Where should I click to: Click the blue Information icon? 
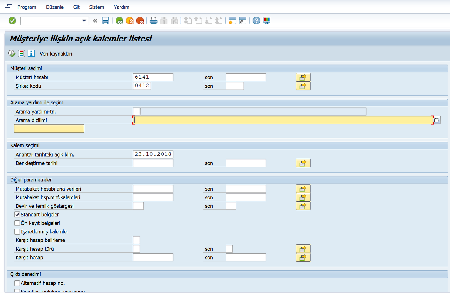pyautogui.click(x=31, y=53)
